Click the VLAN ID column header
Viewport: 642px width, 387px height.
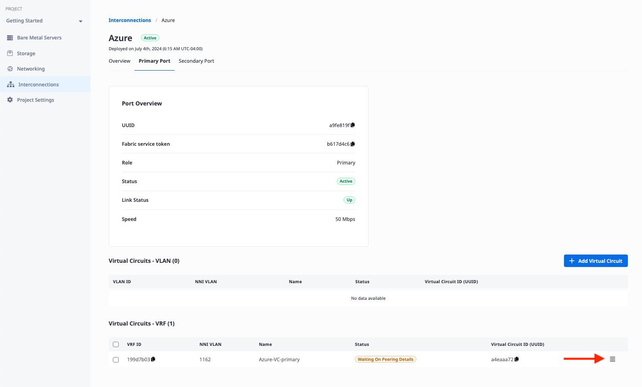[122, 282]
